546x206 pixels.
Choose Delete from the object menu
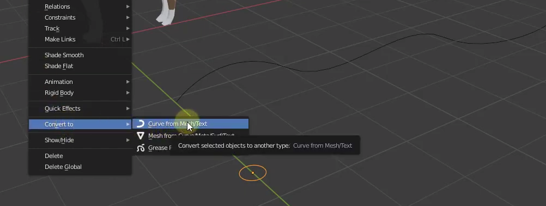pyautogui.click(x=80, y=156)
